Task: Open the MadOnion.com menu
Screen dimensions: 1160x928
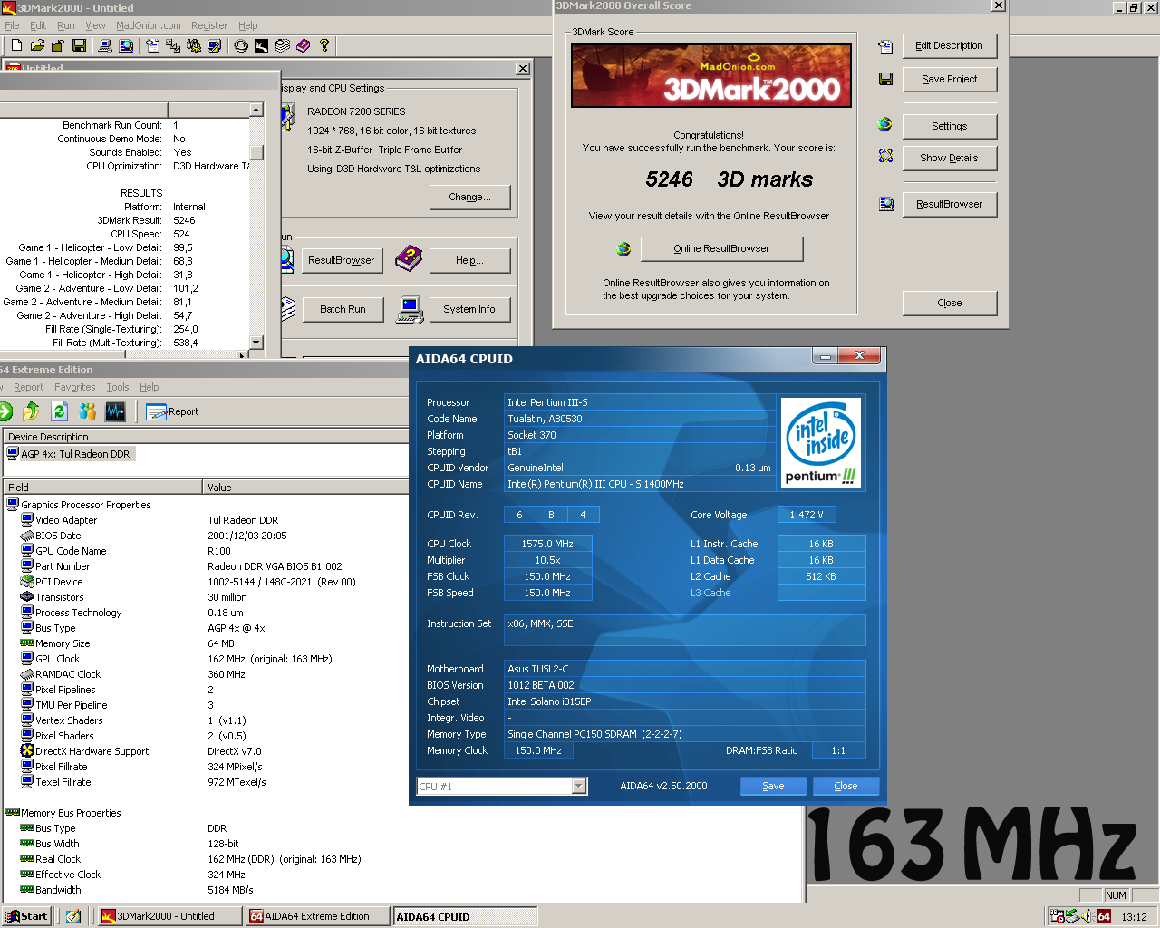Action: pos(149,25)
